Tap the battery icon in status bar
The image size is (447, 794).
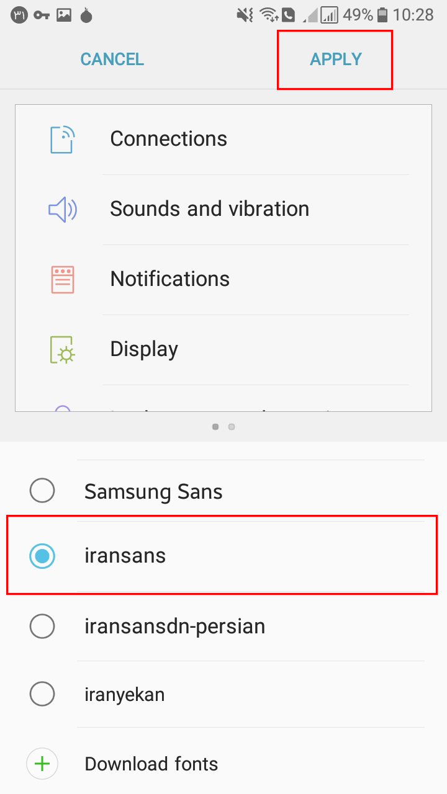coord(382,15)
